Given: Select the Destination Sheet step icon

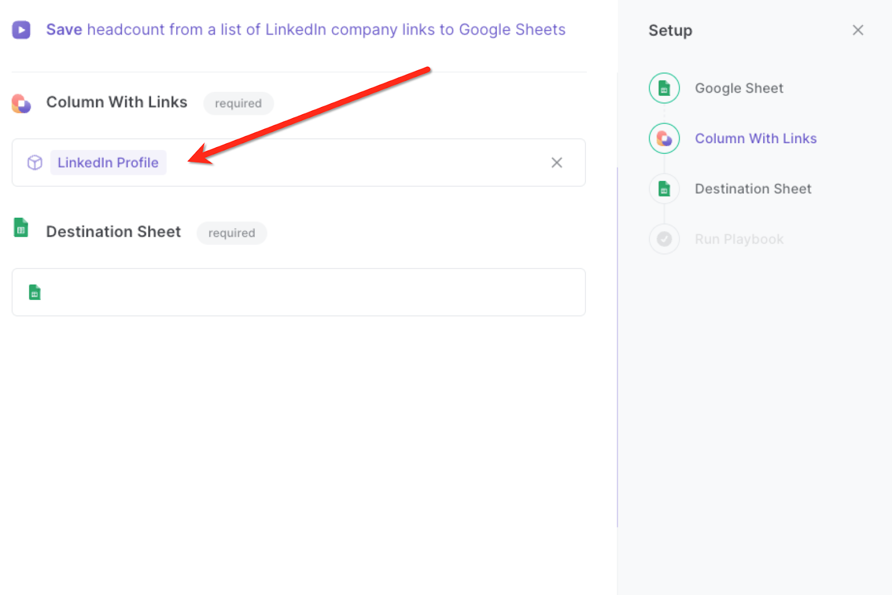Looking at the screenshot, I should (x=664, y=189).
